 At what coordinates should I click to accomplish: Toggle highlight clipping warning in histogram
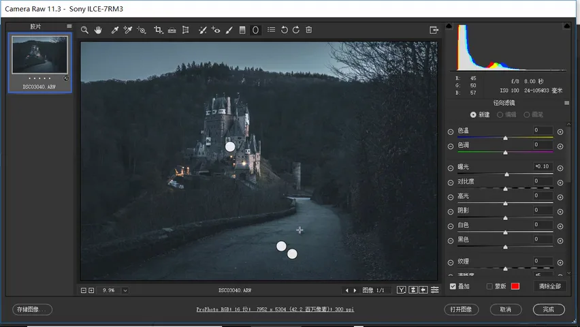pyautogui.click(x=566, y=26)
